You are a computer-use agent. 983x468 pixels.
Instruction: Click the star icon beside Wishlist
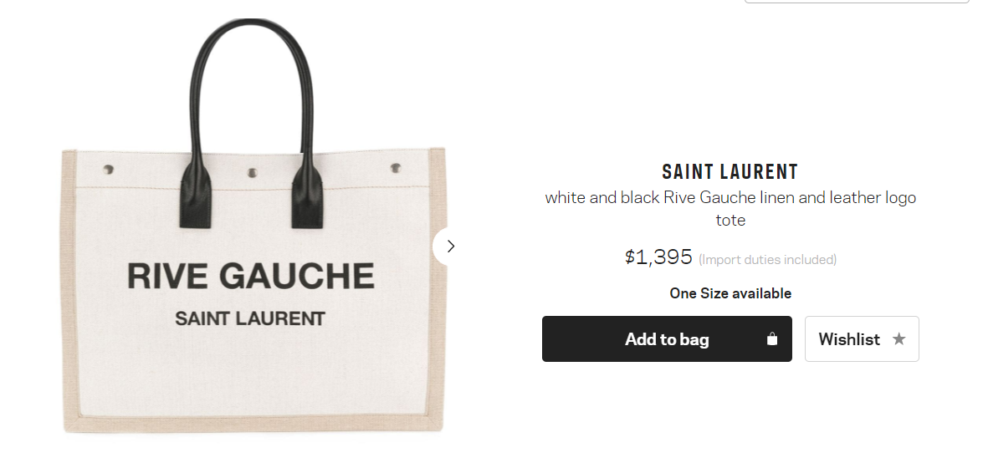tap(899, 339)
